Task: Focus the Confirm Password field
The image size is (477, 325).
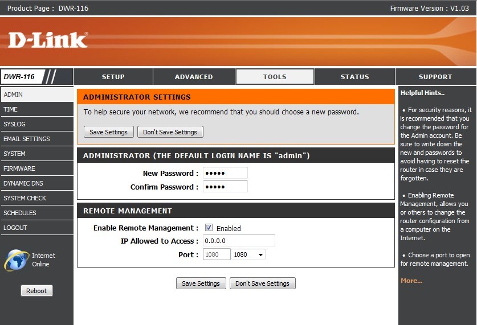Action: coord(225,187)
